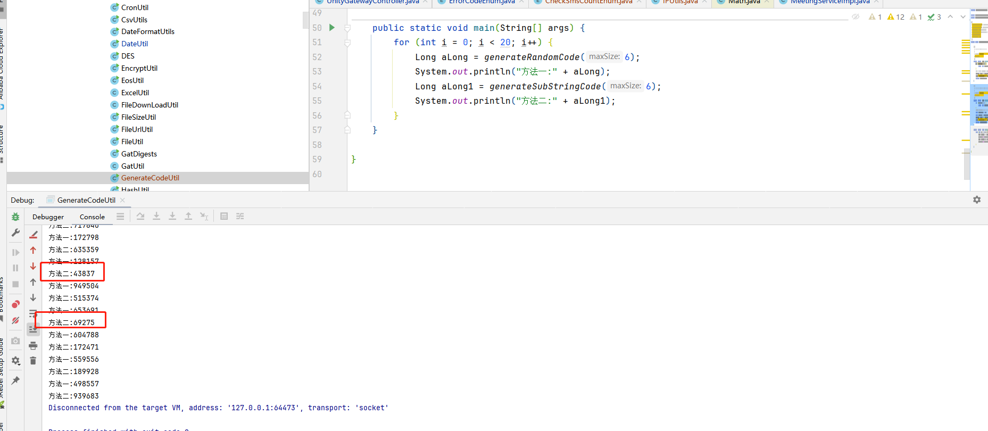Image resolution: width=988 pixels, height=431 pixels.
Task: Click the Evaluate Expression calculator icon
Action: pos(224,216)
